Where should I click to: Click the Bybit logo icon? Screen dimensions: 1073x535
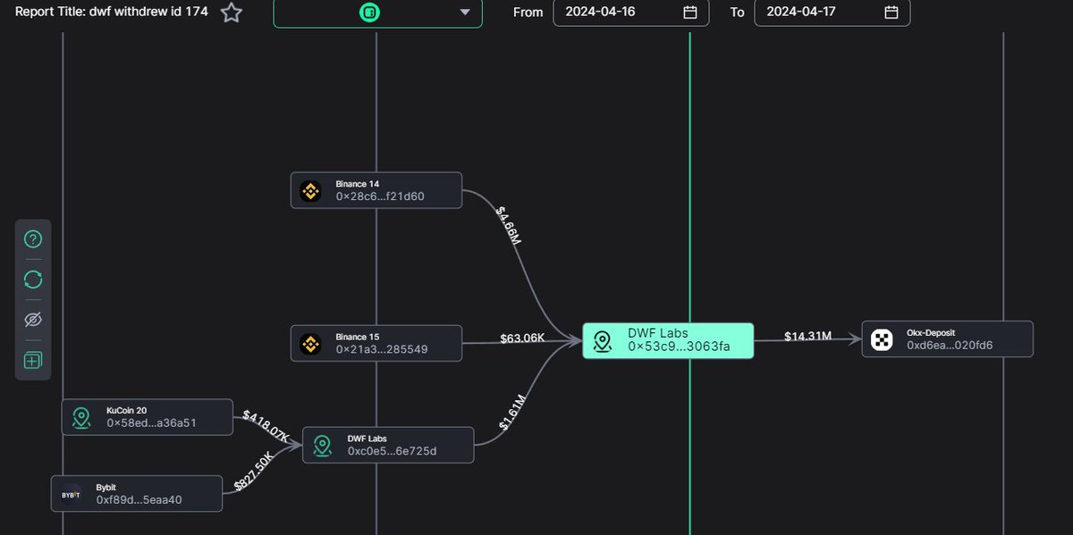71,494
